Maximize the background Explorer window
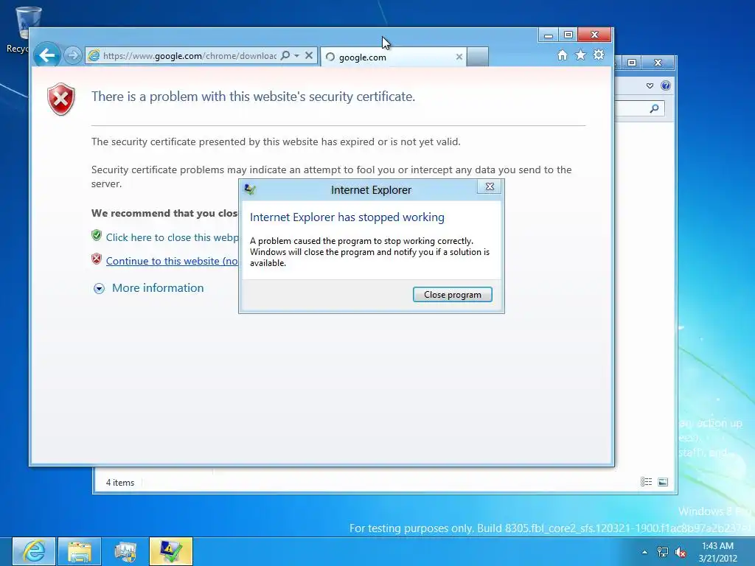Screen dimensions: 755x566 coord(632,63)
